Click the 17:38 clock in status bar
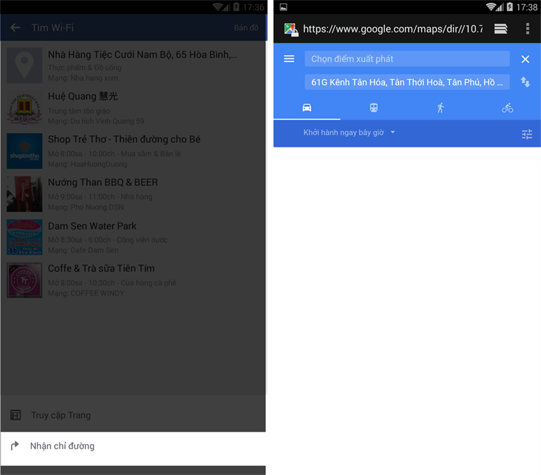The width and height of the screenshot is (541, 475). 527,7
